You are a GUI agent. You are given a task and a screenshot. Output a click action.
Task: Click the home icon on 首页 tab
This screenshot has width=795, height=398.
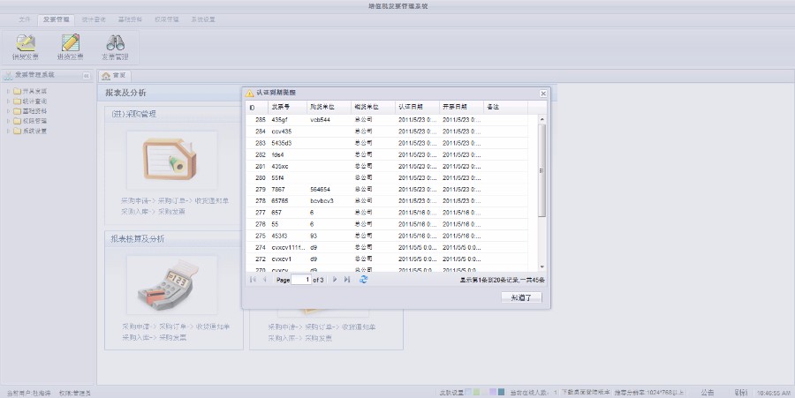coord(106,76)
